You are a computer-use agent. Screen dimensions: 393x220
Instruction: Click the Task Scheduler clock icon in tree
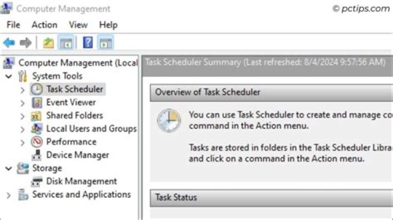coord(37,89)
